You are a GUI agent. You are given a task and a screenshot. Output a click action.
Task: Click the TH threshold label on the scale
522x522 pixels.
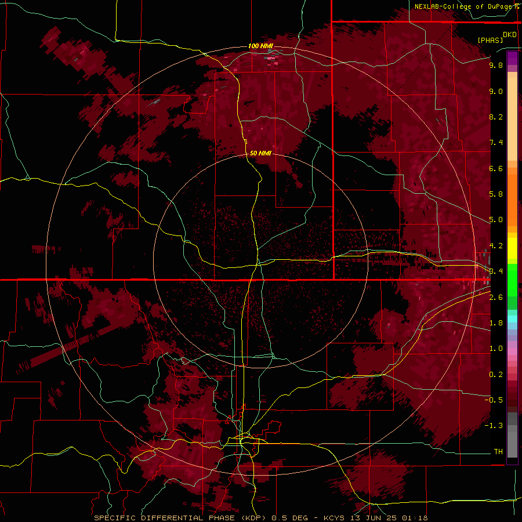[x=498, y=451]
